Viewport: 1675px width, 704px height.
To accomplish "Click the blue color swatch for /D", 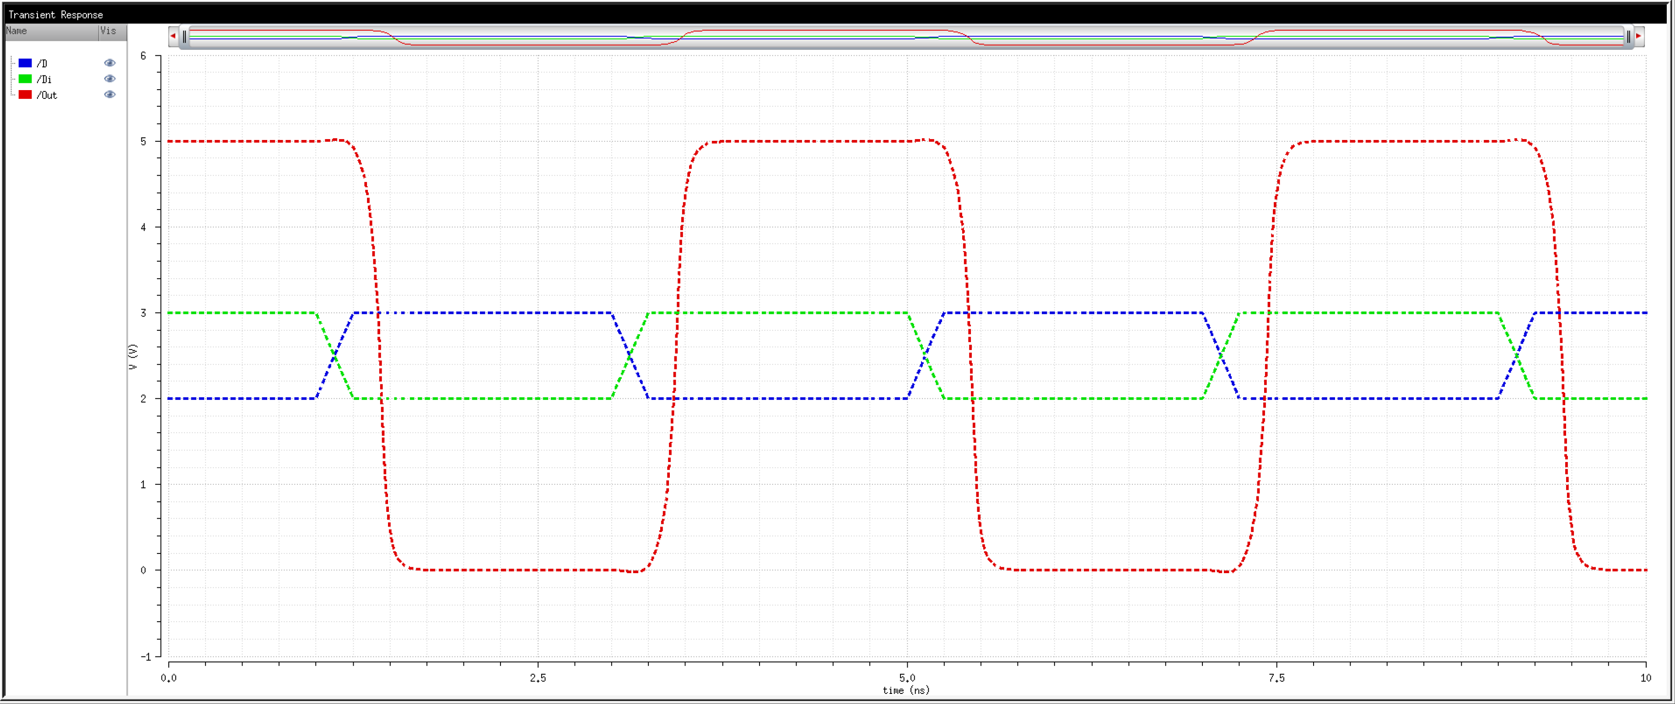I will pos(25,63).
